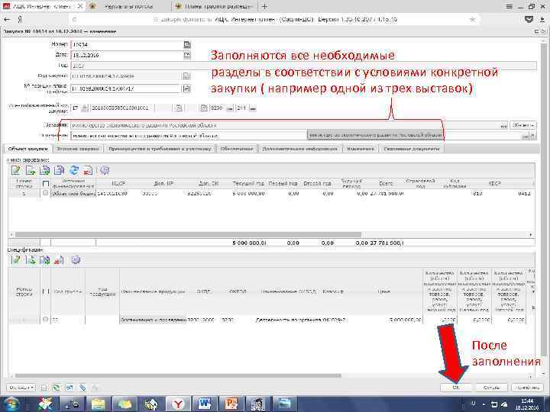Viewport: 550px width, 412px height.
Task: Open a new browser tab with plus button
Action: 264,6
